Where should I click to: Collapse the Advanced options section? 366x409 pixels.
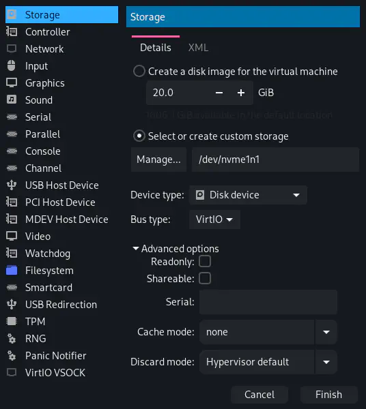pyautogui.click(x=176, y=249)
